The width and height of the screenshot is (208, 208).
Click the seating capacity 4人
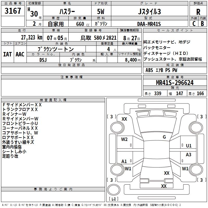click(112, 49)
